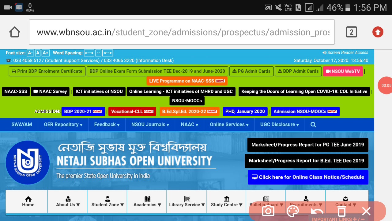The height and width of the screenshot is (221, 392).
Task: Close the recording overlay with X
Action: coord(366,211)
